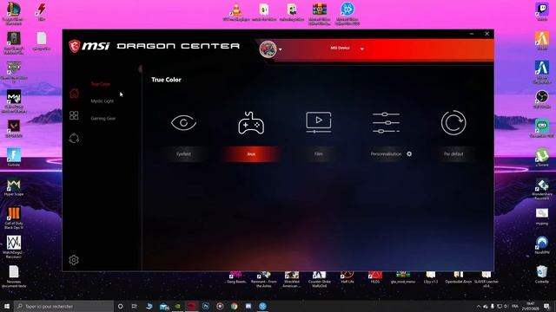Open Dragon Center settings gear at bottom

(x=73, y=260)
